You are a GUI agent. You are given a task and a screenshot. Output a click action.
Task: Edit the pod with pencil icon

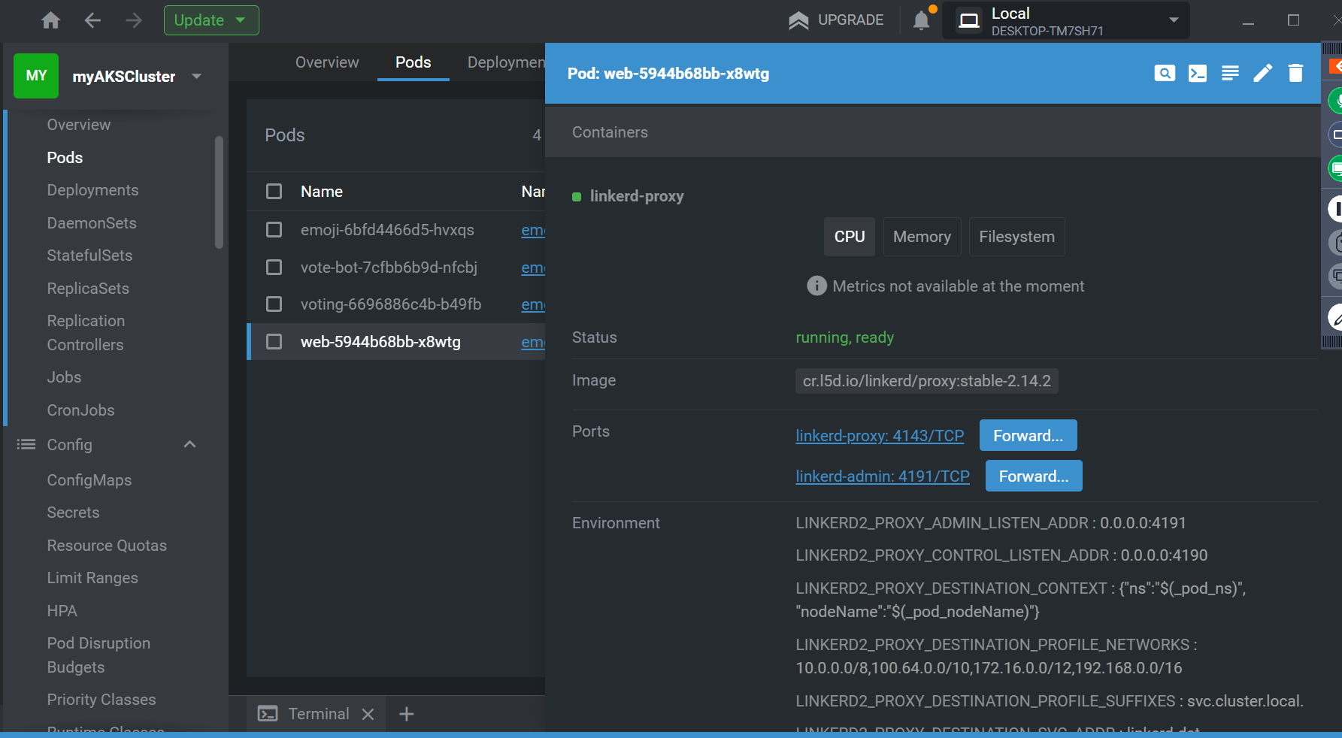(1263, 73)
